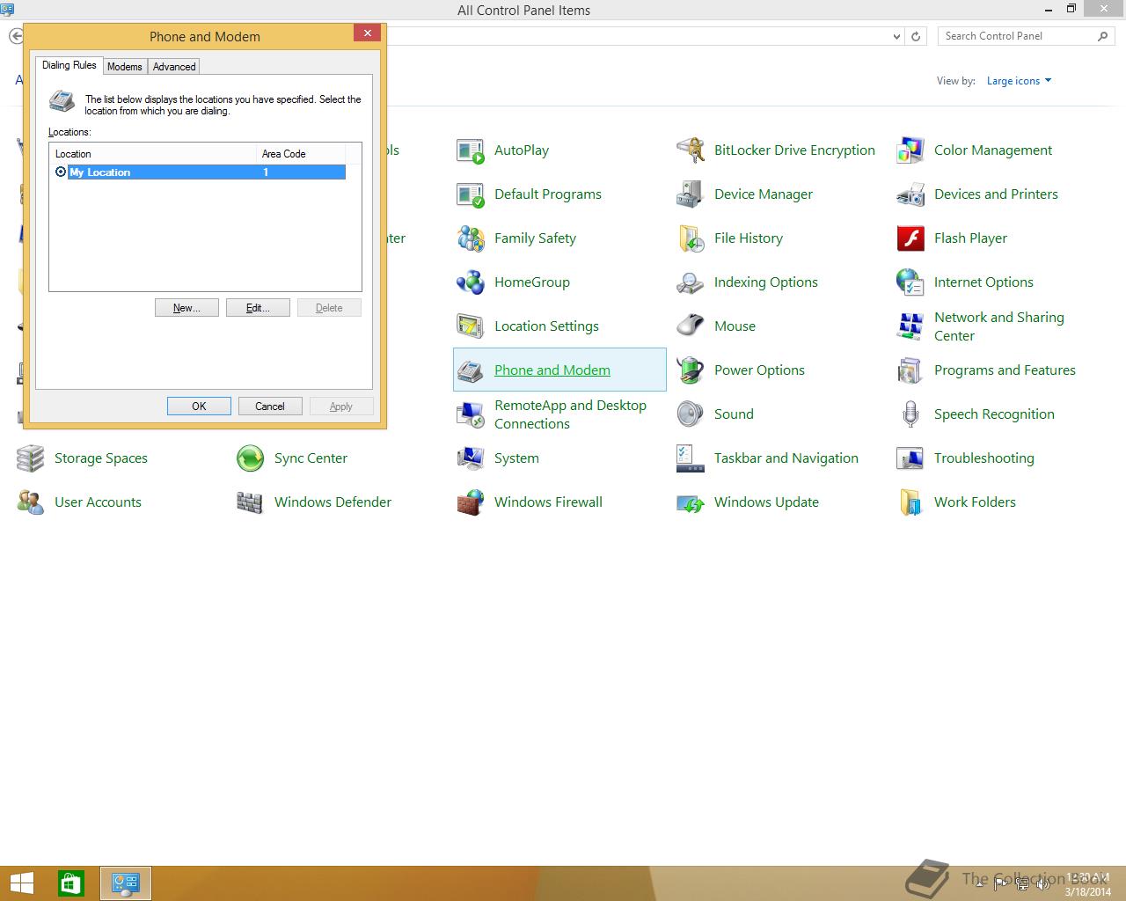Open the Windows Update icon
The image size is (1126, 901).
[691, 502]
